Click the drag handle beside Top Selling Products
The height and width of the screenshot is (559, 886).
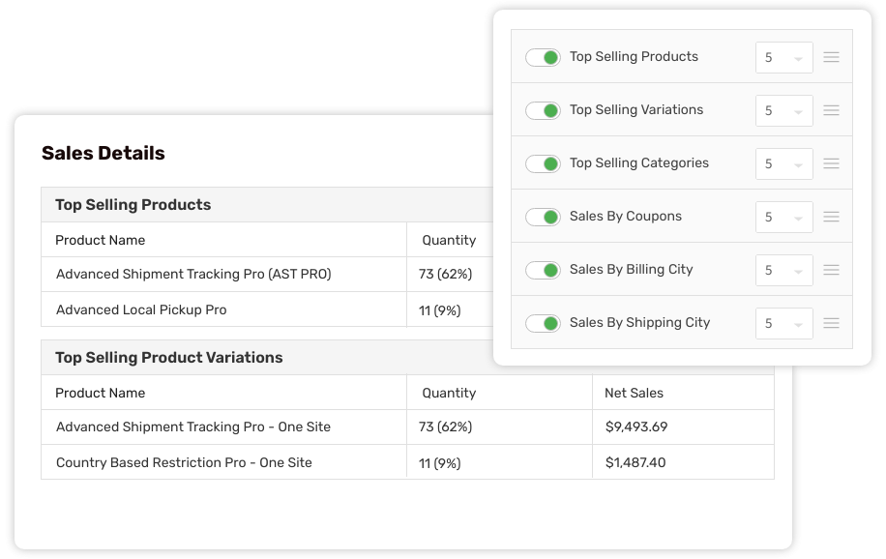831,57
